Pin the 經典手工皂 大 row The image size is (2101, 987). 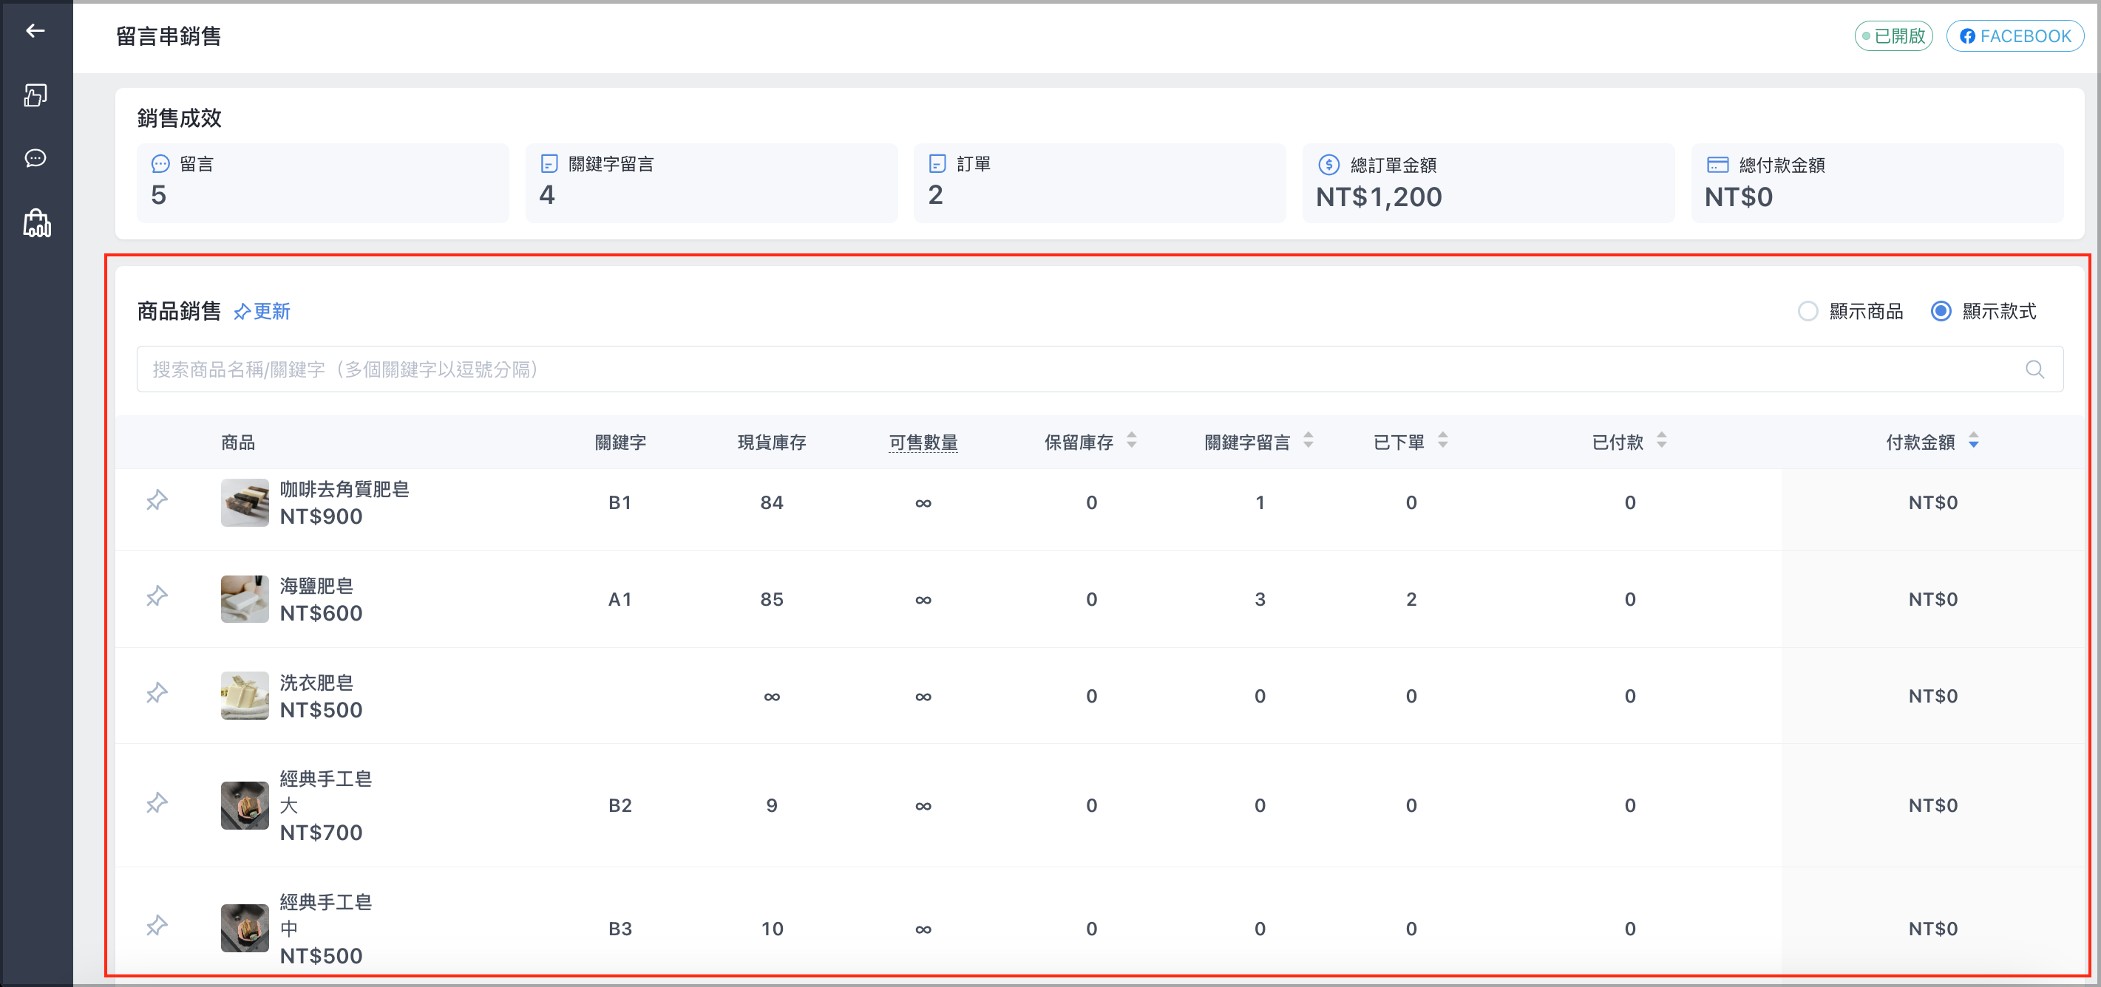coord(157,804)
